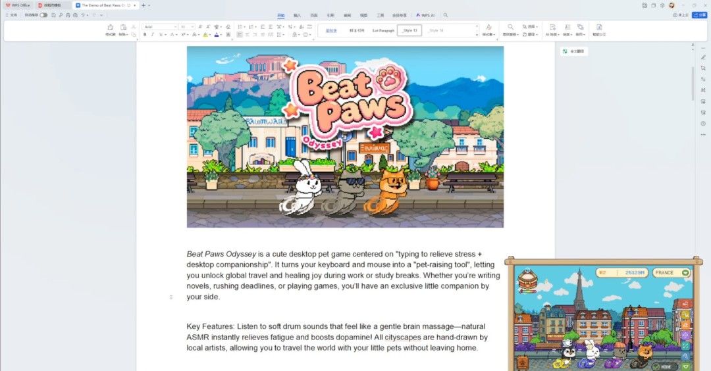The height and width of the screenshot is (371, 711).
Task: Click the bulleted list icon
Action: click(239, 26)
